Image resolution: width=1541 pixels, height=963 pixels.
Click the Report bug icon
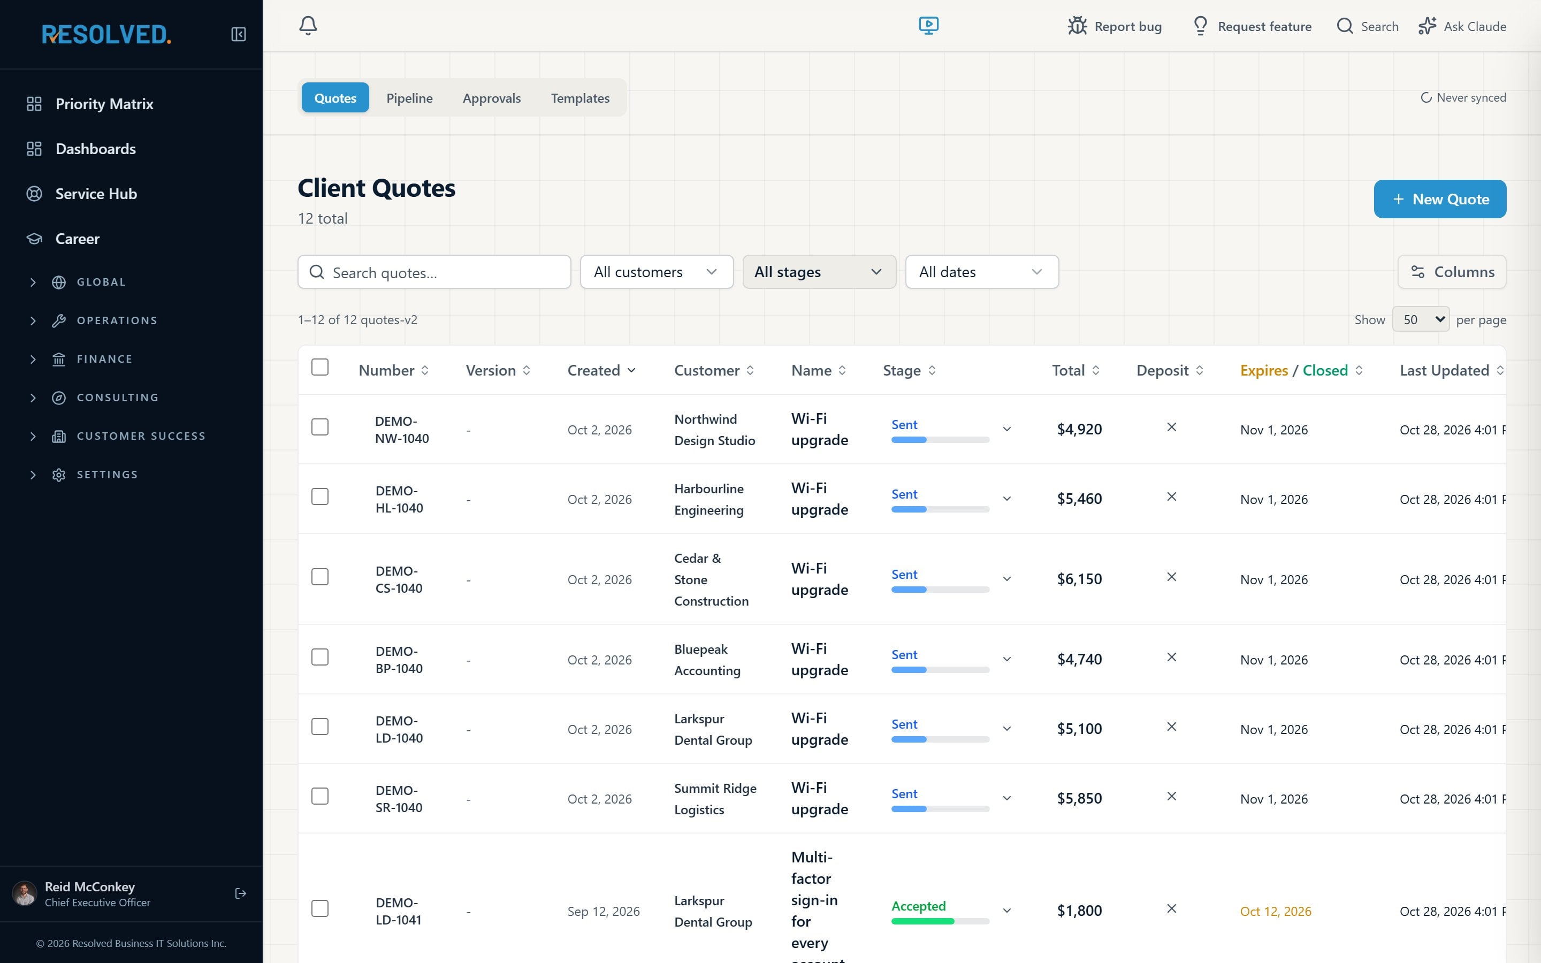(x=1078, y=26)
